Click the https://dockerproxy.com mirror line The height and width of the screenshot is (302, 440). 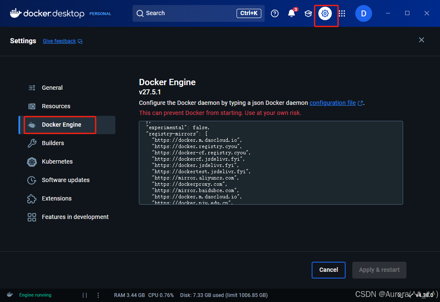[190, 184]
